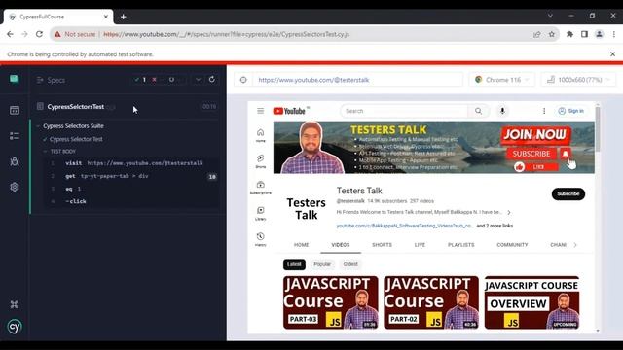Open viewport 1000x660 size dropdown
623x350 pixels.
(x=578, y=80)
